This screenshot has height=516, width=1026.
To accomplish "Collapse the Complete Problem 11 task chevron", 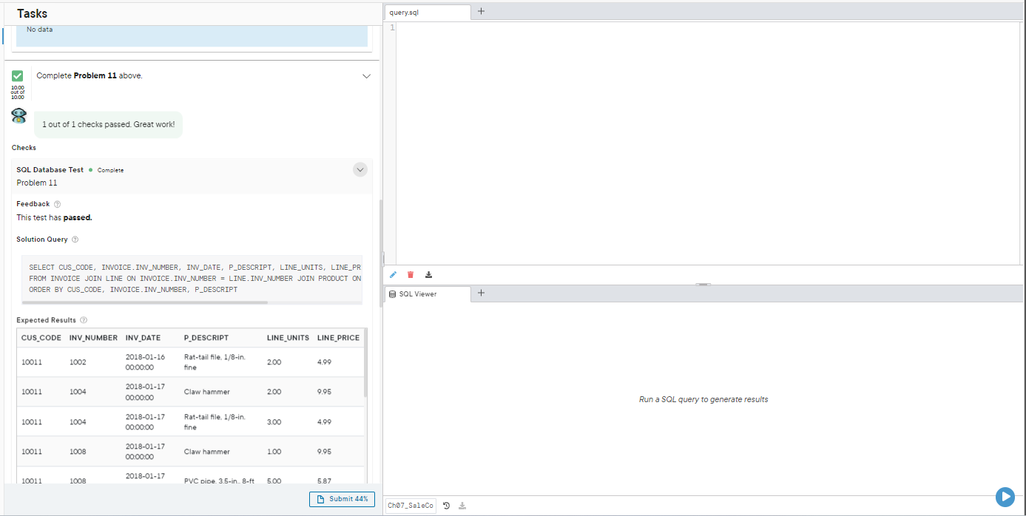I will [366, 75].
